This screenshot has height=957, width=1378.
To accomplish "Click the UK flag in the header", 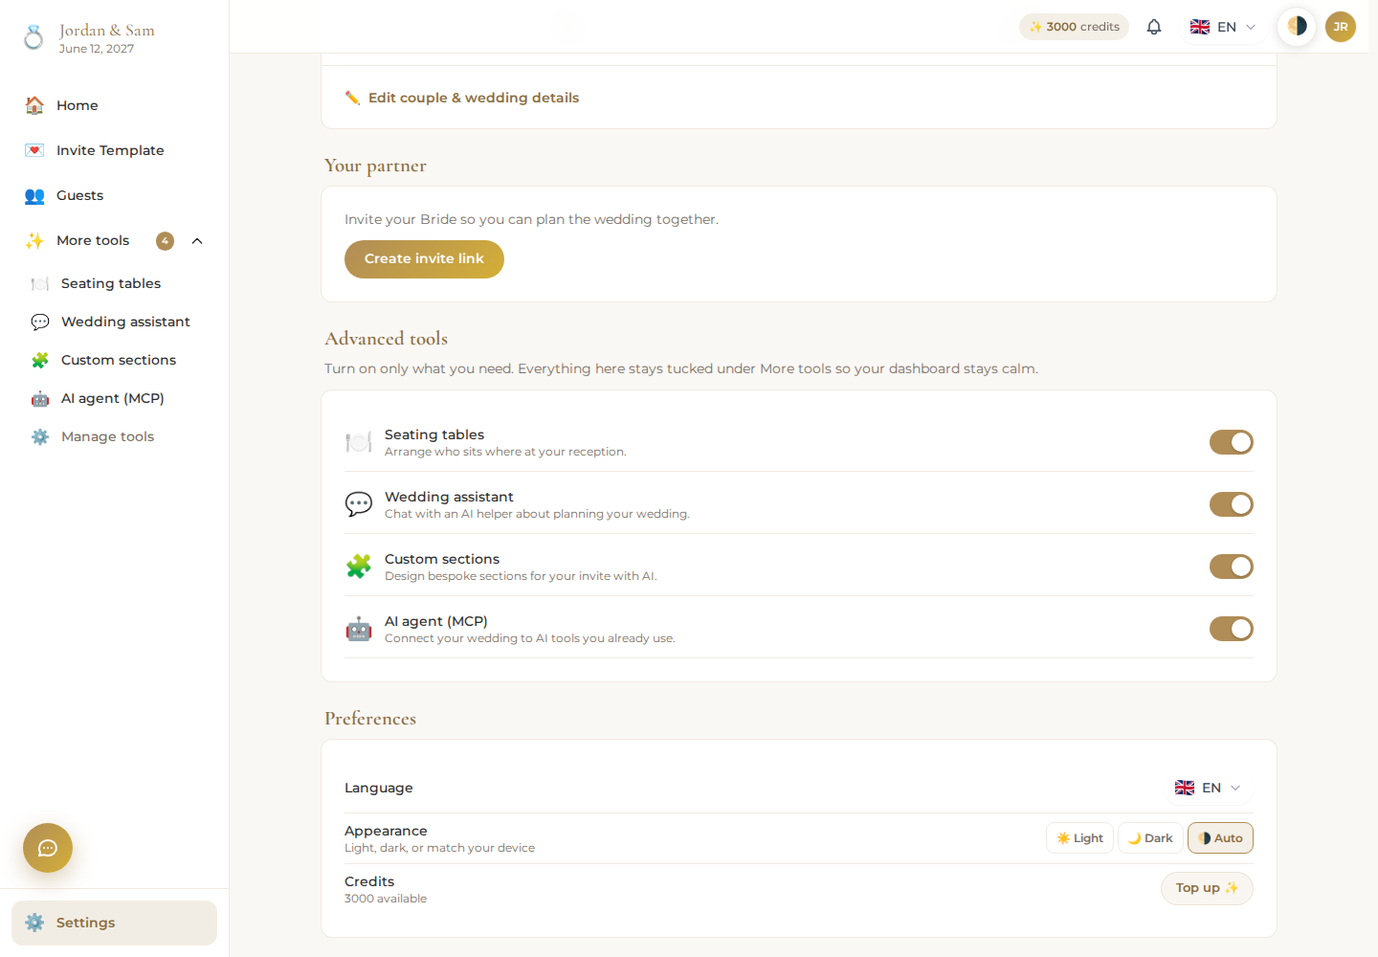I will click(1200, 27).
